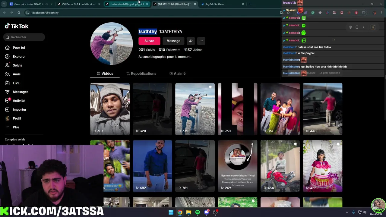Send a Message to tsaththy

(173, 41)
